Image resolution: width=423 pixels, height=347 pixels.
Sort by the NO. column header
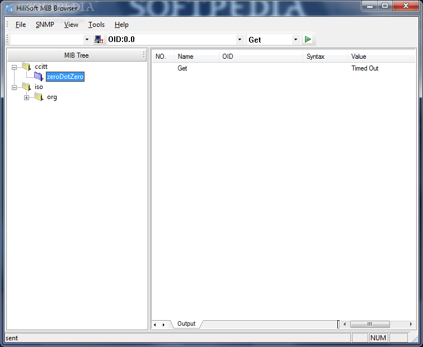click(x=163, y=57)
